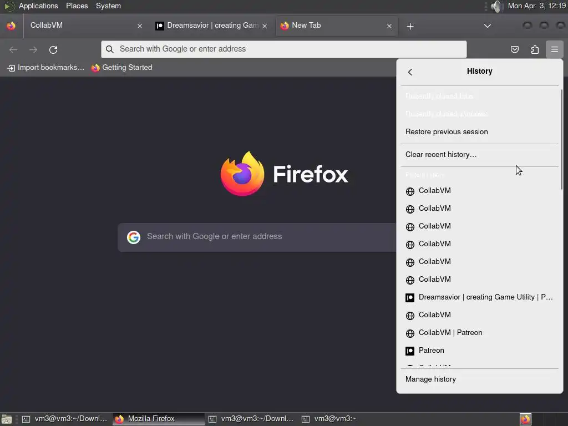Close the New Tab tab
Viewport: 568px width, 426px height.
click(x=389, y=26)
